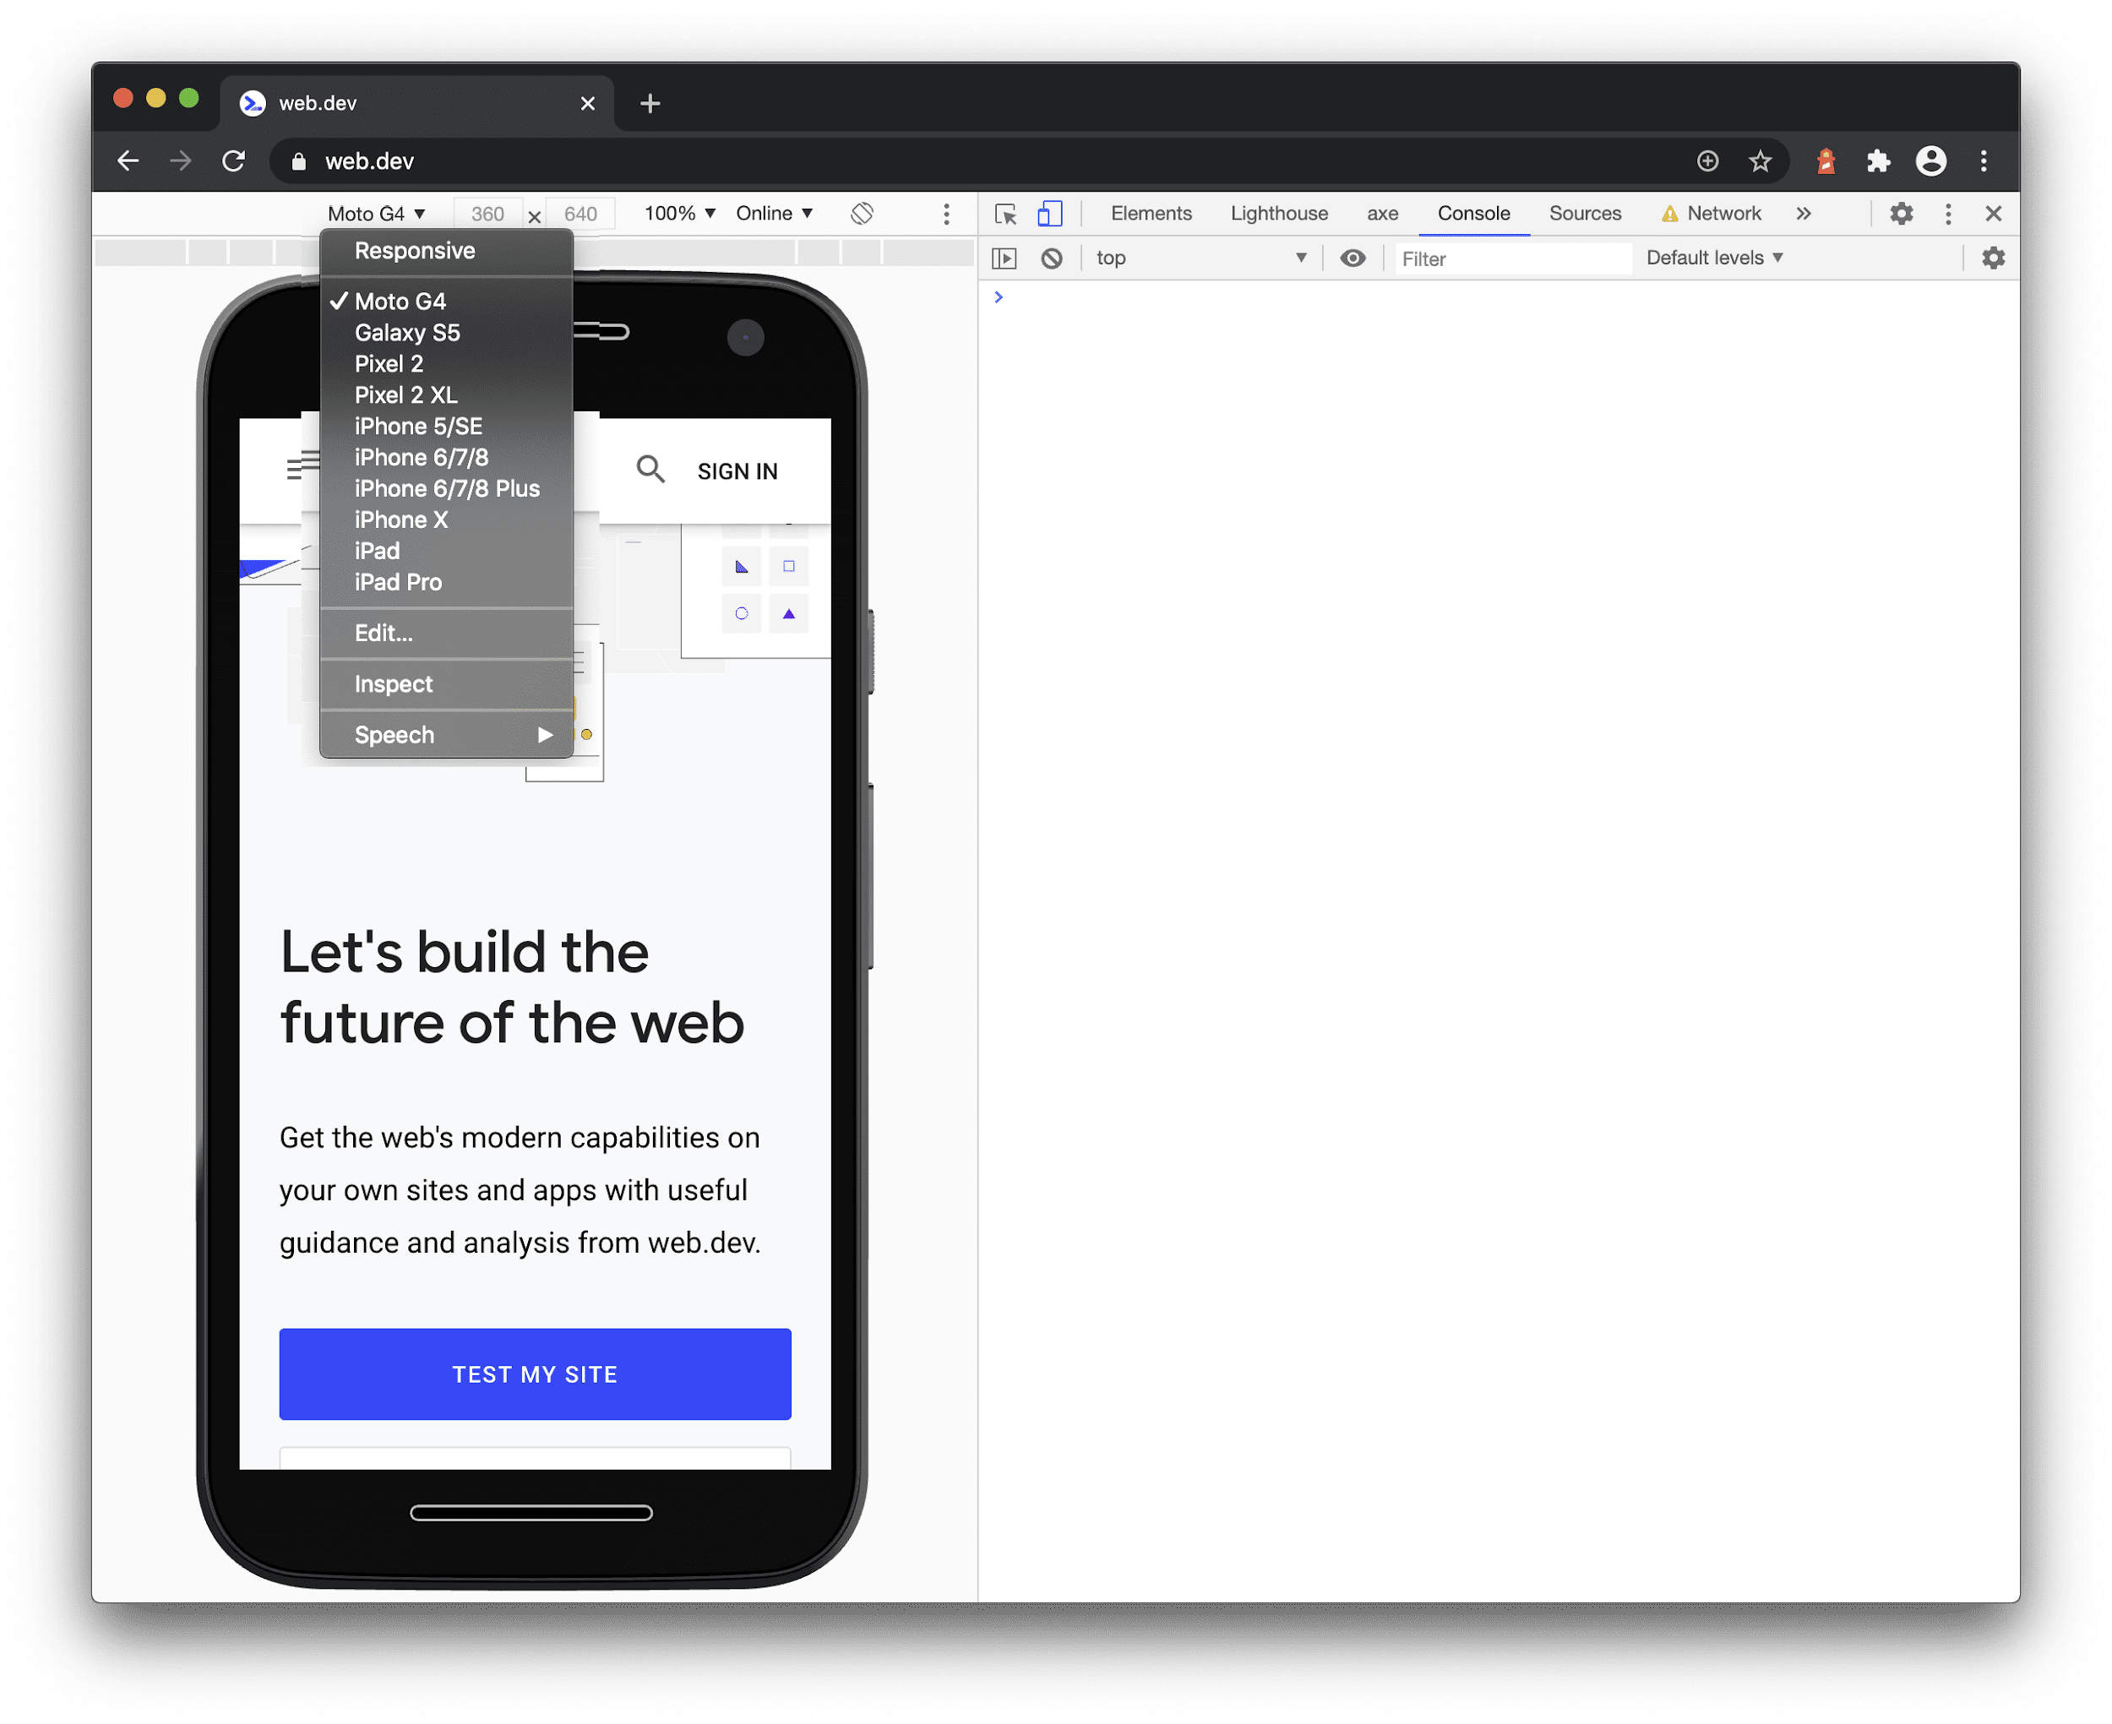Click the Elements panel tab
Viewport: 2112px width, 1724px height.
pyautogui.click(x=1152, y=212)
